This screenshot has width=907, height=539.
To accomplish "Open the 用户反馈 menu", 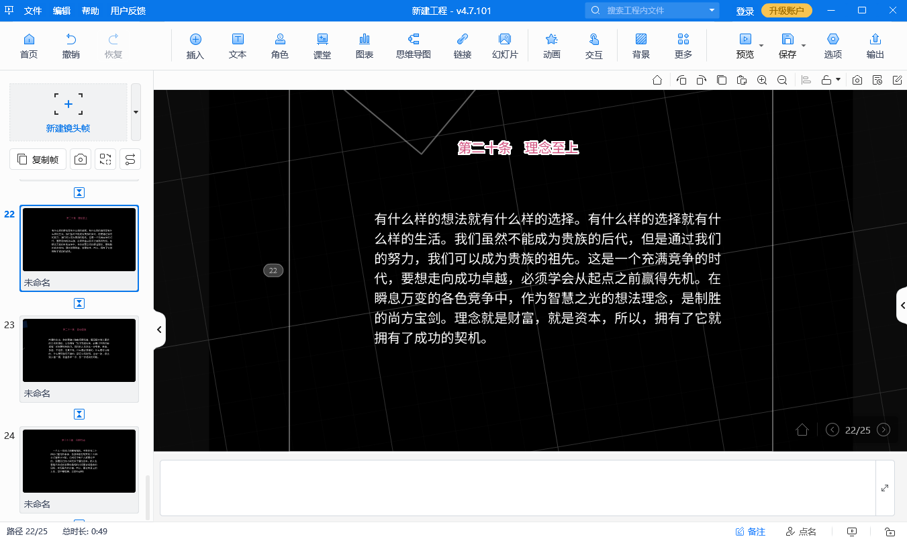I will click(128, 11).
